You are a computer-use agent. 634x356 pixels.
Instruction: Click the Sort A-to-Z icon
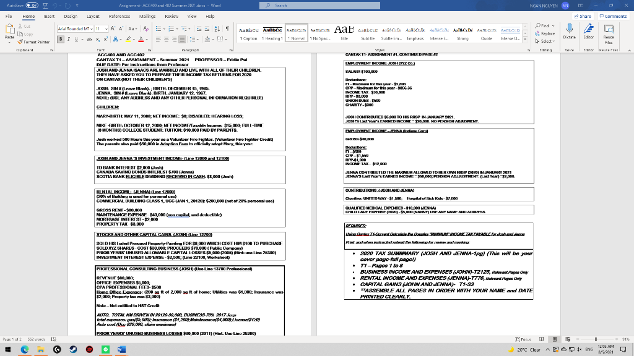coord(217,28)
